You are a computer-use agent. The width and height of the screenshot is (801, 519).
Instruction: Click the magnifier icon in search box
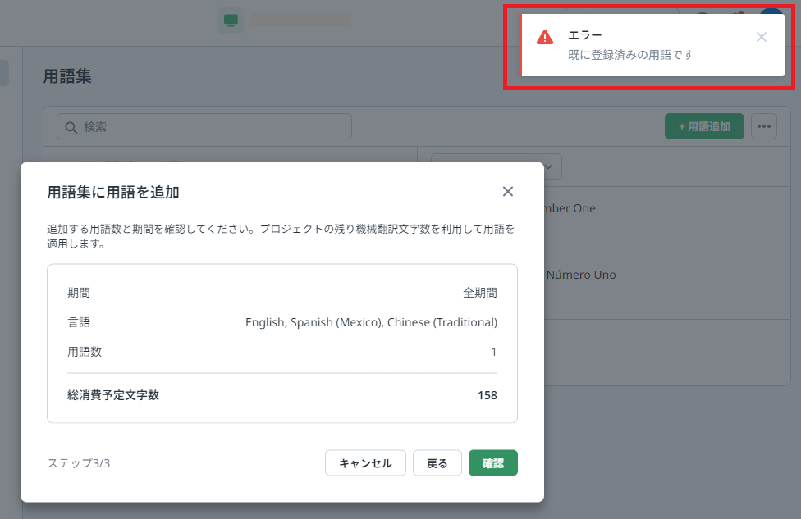[x=71, y=127]
